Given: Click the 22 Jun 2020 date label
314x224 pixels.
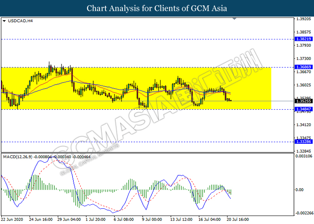Looking at the screenshot, I should (x=12, y=220).
